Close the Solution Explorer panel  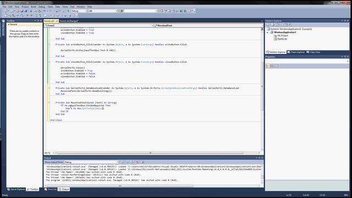pyautogui.click(x=348, y=21)
